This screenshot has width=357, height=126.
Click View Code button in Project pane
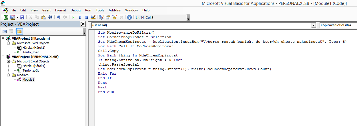pyautogui.click(x=5, y=31)
